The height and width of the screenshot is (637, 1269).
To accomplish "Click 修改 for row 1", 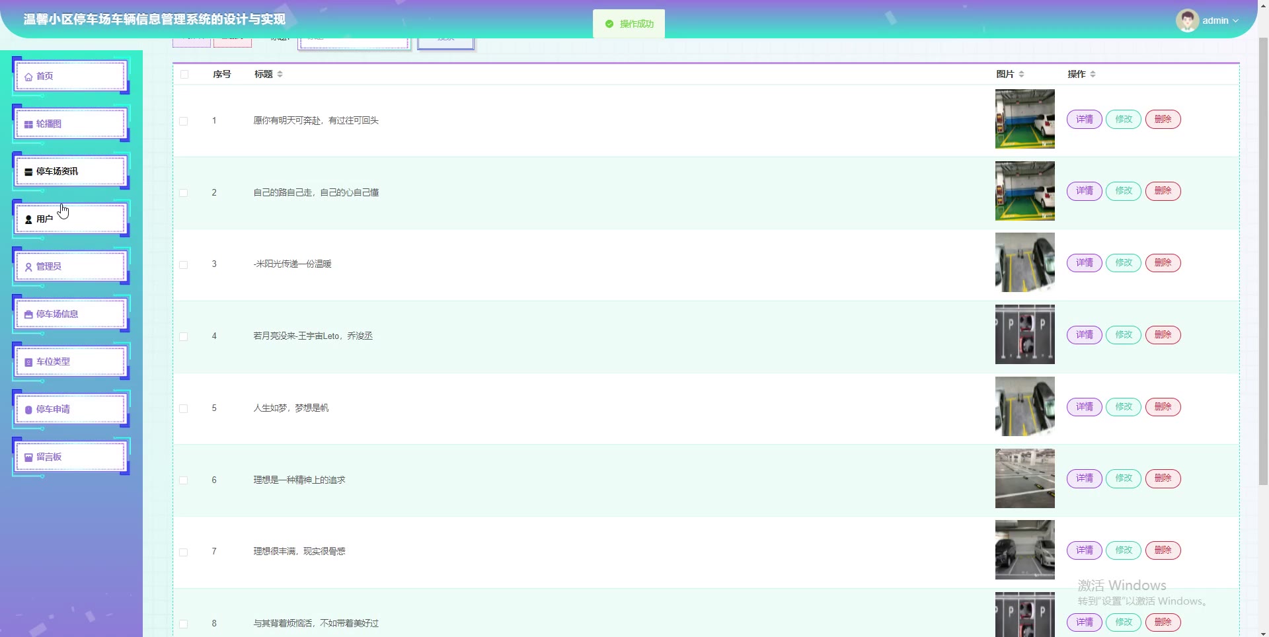I will coord(1124,120).
